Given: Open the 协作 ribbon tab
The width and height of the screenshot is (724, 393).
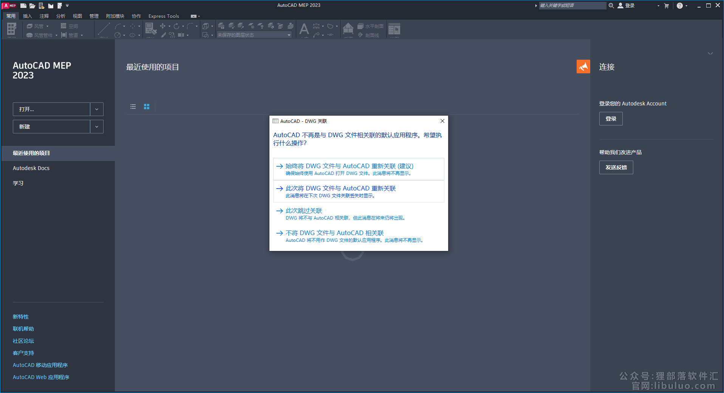Looking at the screenshot, I should pyautogui.click(x=136, y=16).
